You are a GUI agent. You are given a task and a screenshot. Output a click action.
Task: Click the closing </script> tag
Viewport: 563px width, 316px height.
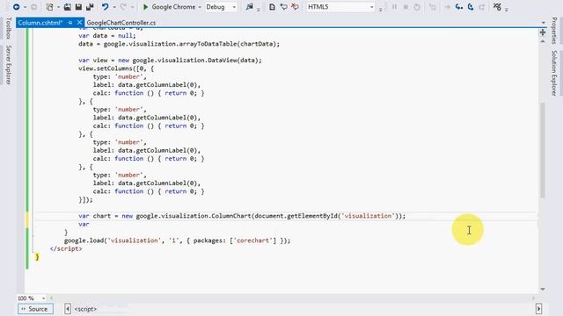66,248
